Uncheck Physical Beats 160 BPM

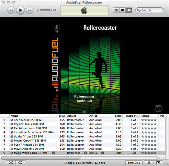click(12, 124)
